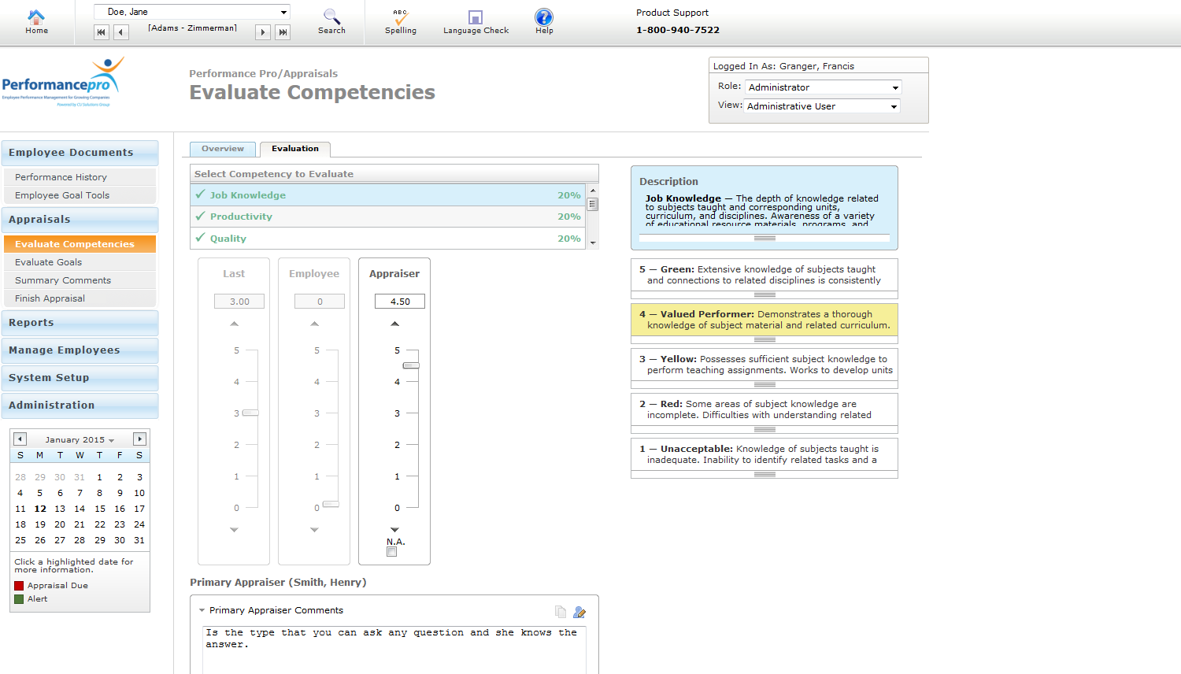Image resolution: width=1181 pixels, height=674 pixels.
Task: Copy primary appraiser comments icon
Action: 561,612
